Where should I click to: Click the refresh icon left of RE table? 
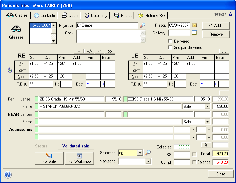tap(9, 70)
